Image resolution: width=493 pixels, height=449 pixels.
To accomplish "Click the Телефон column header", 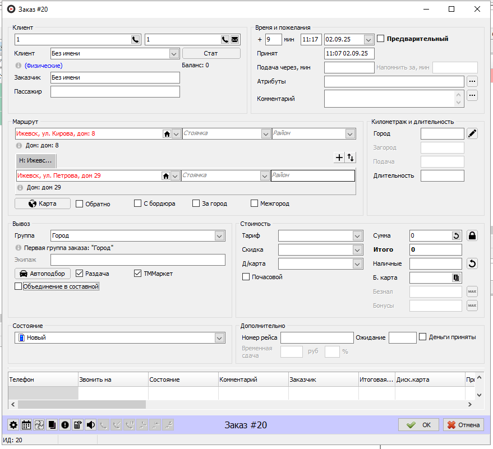I will [x=43, y=379].
